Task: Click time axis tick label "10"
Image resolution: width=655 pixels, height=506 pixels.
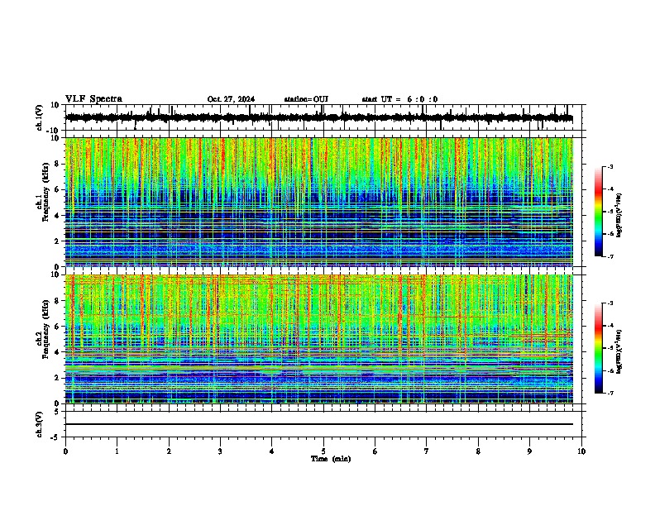Action: coord(581,451)
